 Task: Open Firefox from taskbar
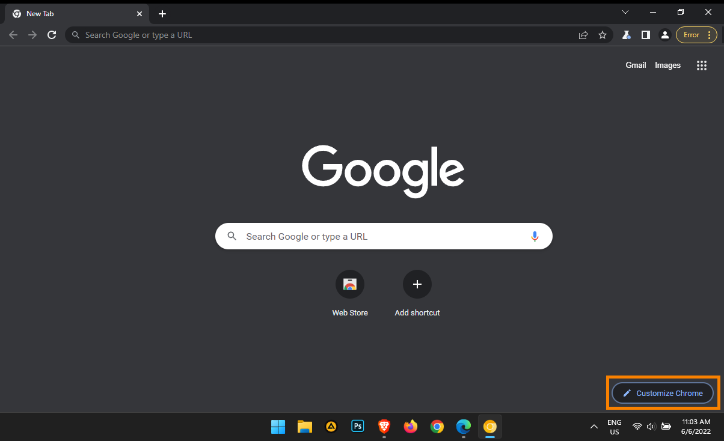(x=411, y=427)
